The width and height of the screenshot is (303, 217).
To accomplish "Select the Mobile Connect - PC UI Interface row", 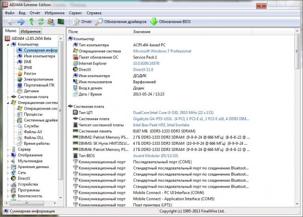I will coord(162,193).
